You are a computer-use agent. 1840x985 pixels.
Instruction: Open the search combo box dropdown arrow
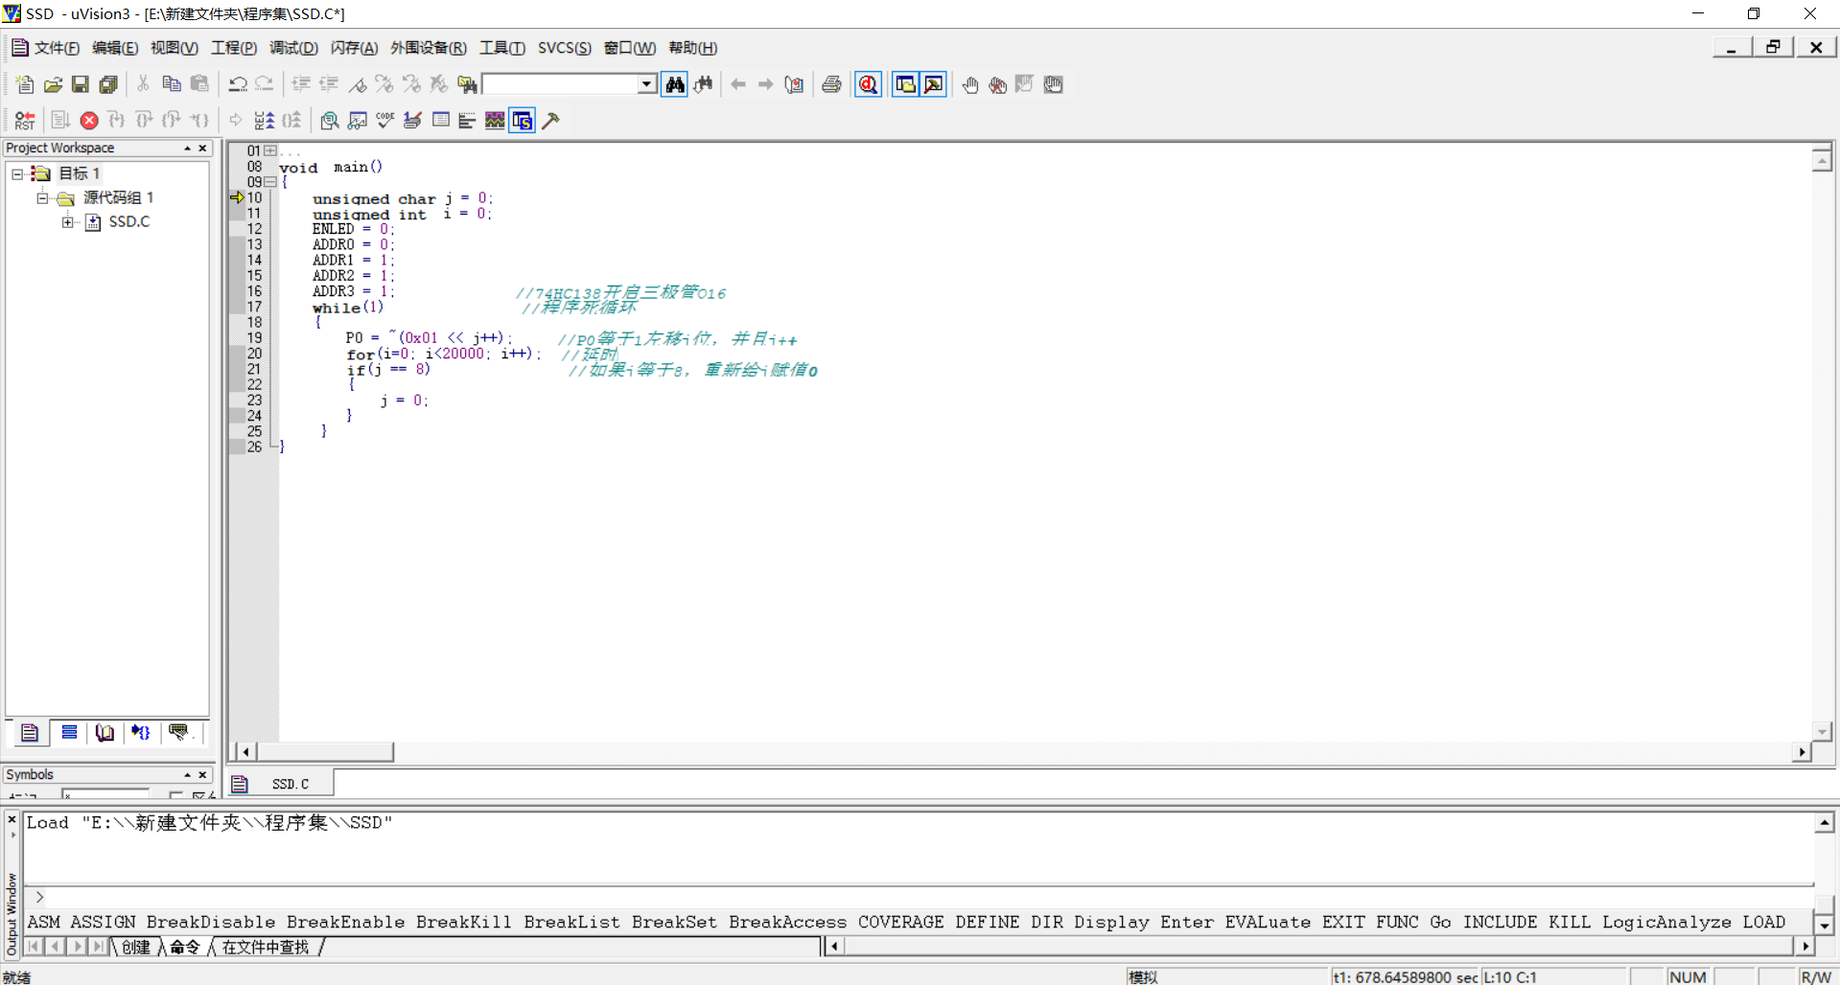pos(647,84)
